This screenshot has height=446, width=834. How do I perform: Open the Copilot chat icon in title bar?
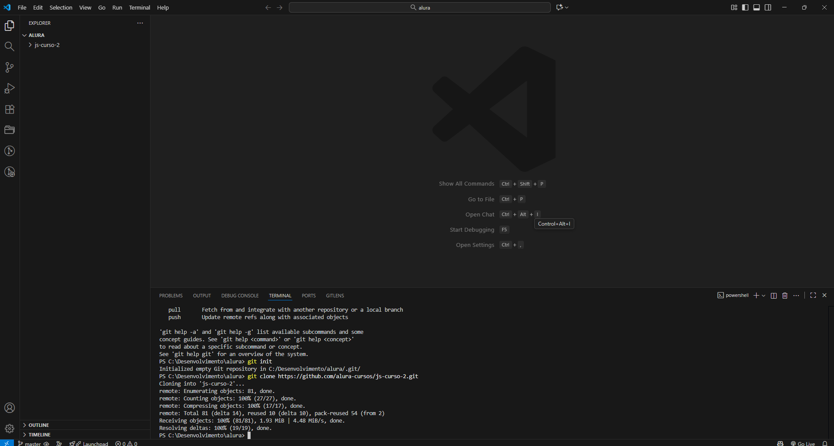point(559,7)
